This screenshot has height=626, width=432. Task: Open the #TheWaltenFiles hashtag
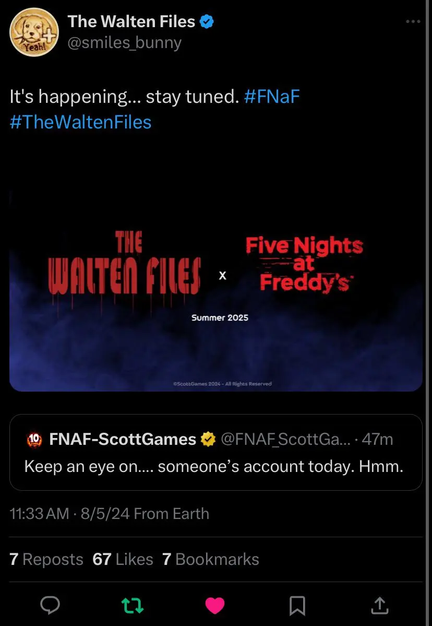click(x=81, y=122)
